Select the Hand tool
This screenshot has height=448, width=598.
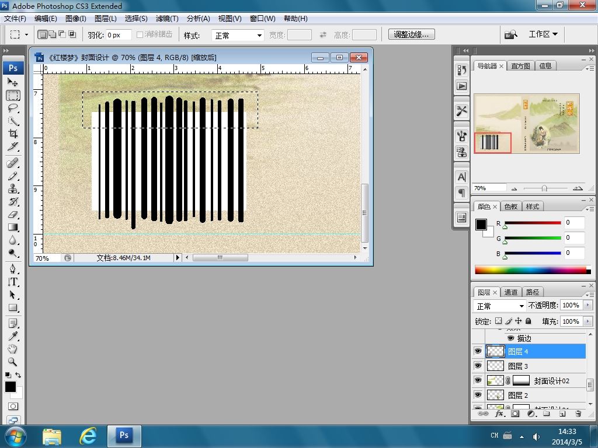13,349
